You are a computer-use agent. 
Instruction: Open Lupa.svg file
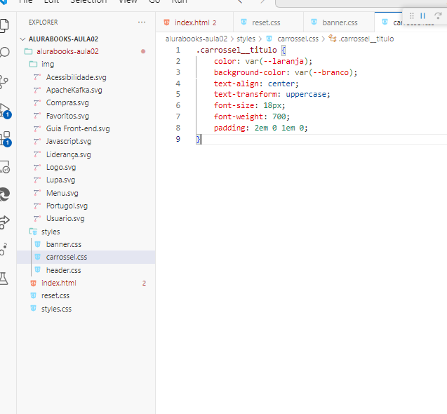(86, 180)
